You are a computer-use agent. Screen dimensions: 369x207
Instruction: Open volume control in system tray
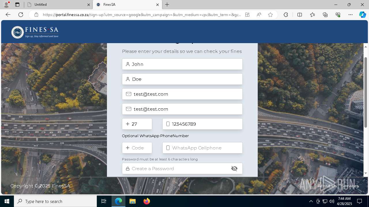[x=332, y=201]
